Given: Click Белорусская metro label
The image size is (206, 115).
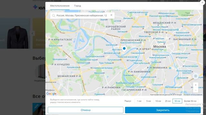Looking at the screenshot, I should pyautogui.click(x=138, y=27).
